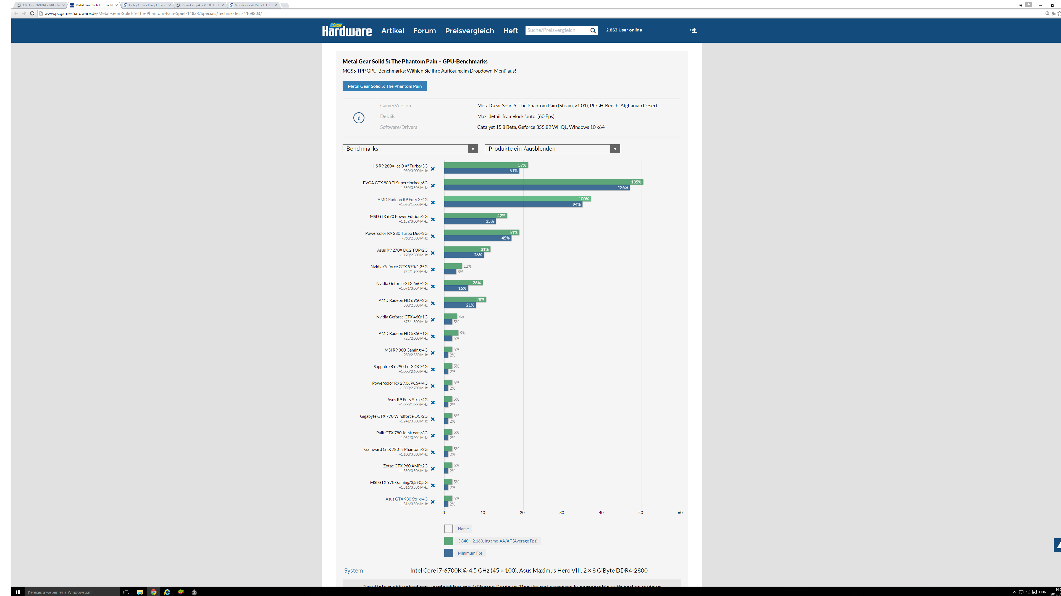
Task: Hide Gigabyte GTX 770 Windforce OC using X
Action: point(432,419)
